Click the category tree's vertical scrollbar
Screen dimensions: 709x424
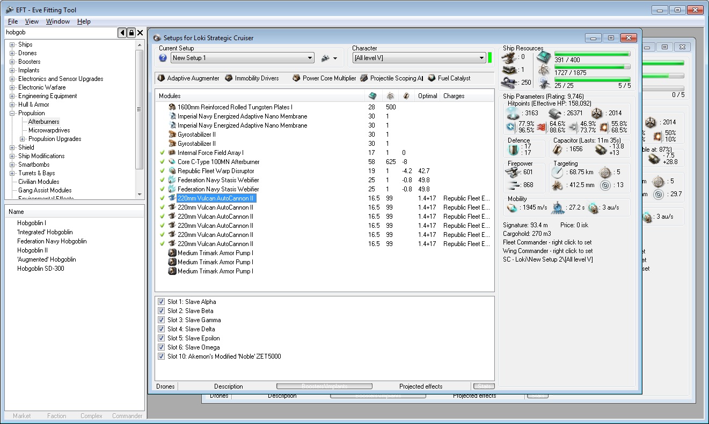pyautogui.click(x=140, y=120)
